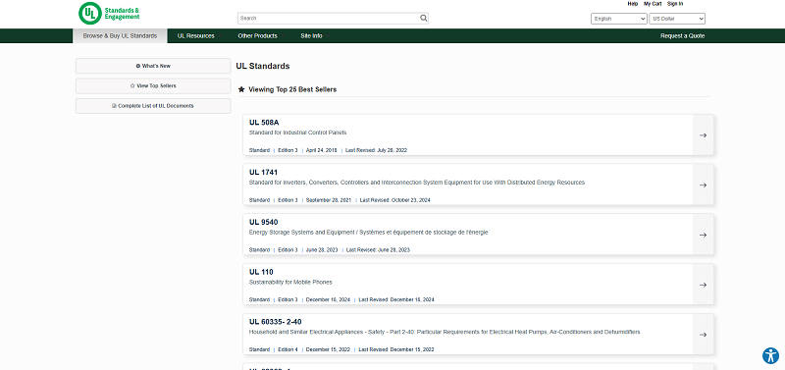Image resolution: width=785 pixels, height=370 pixels.
Task: Open the My Cart link
Action: [653, 4]
